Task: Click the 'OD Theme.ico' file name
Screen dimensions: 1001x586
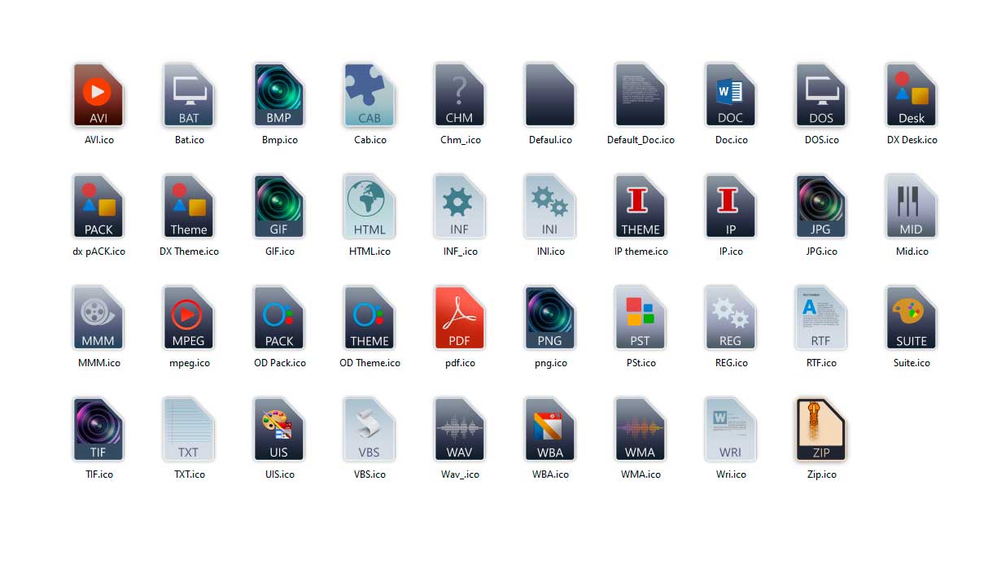Action: tap(369, 363)
